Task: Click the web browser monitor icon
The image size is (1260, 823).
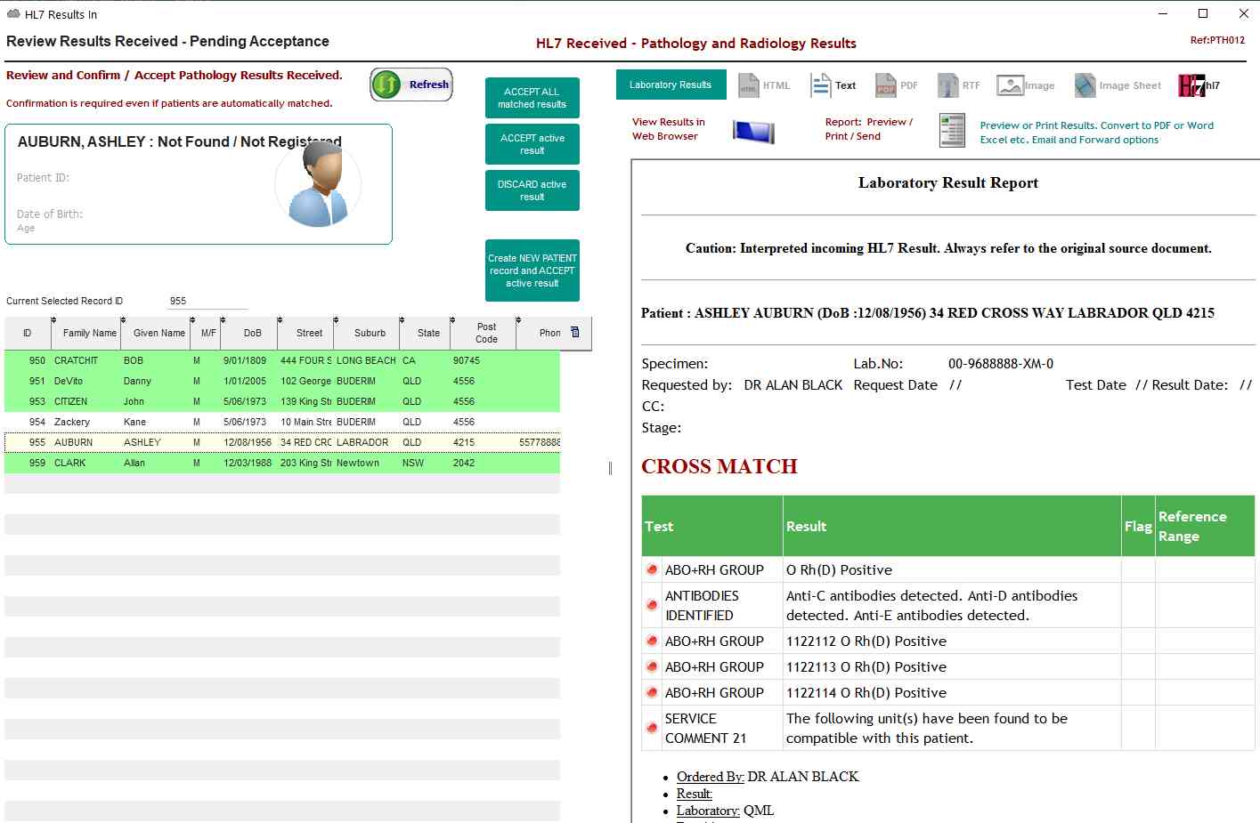Action: click(753, 132)
